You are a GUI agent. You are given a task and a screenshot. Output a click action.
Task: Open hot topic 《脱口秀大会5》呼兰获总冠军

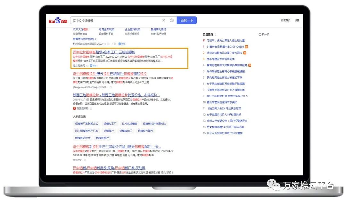[x=224, y=109]
